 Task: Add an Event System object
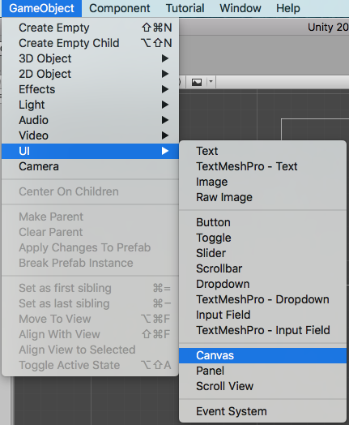pos(262,411)
